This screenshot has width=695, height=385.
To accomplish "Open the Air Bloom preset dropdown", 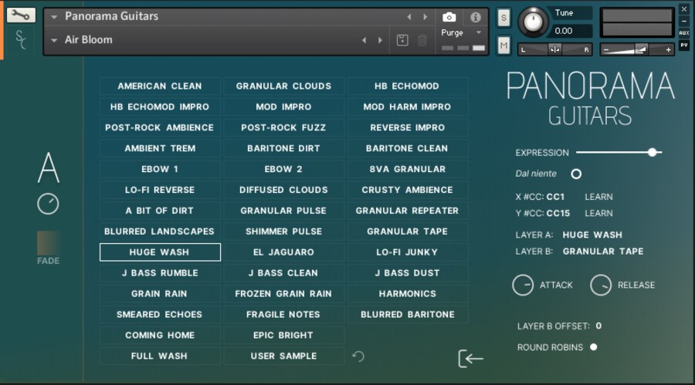I will click(x=54, y=40).
